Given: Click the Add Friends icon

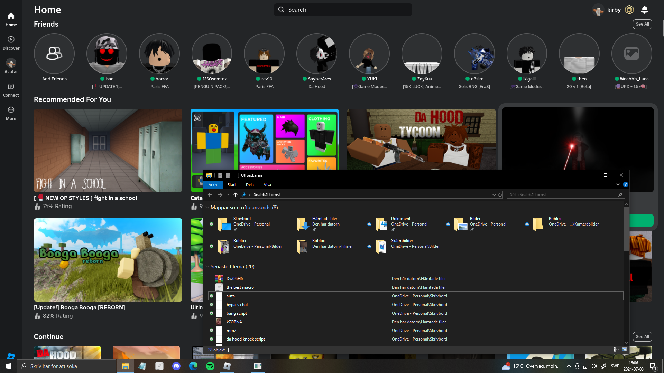Looking at the screenshot, I should click(54, 54).
